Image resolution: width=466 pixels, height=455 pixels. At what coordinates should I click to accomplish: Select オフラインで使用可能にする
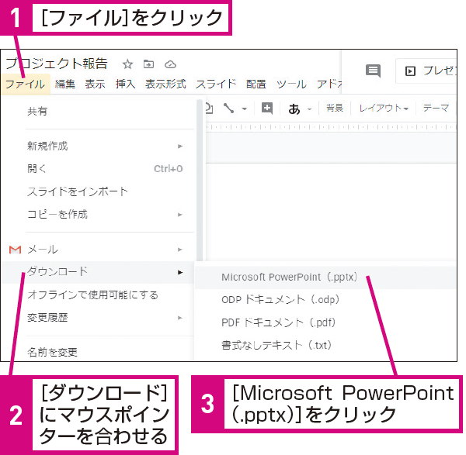98,295
